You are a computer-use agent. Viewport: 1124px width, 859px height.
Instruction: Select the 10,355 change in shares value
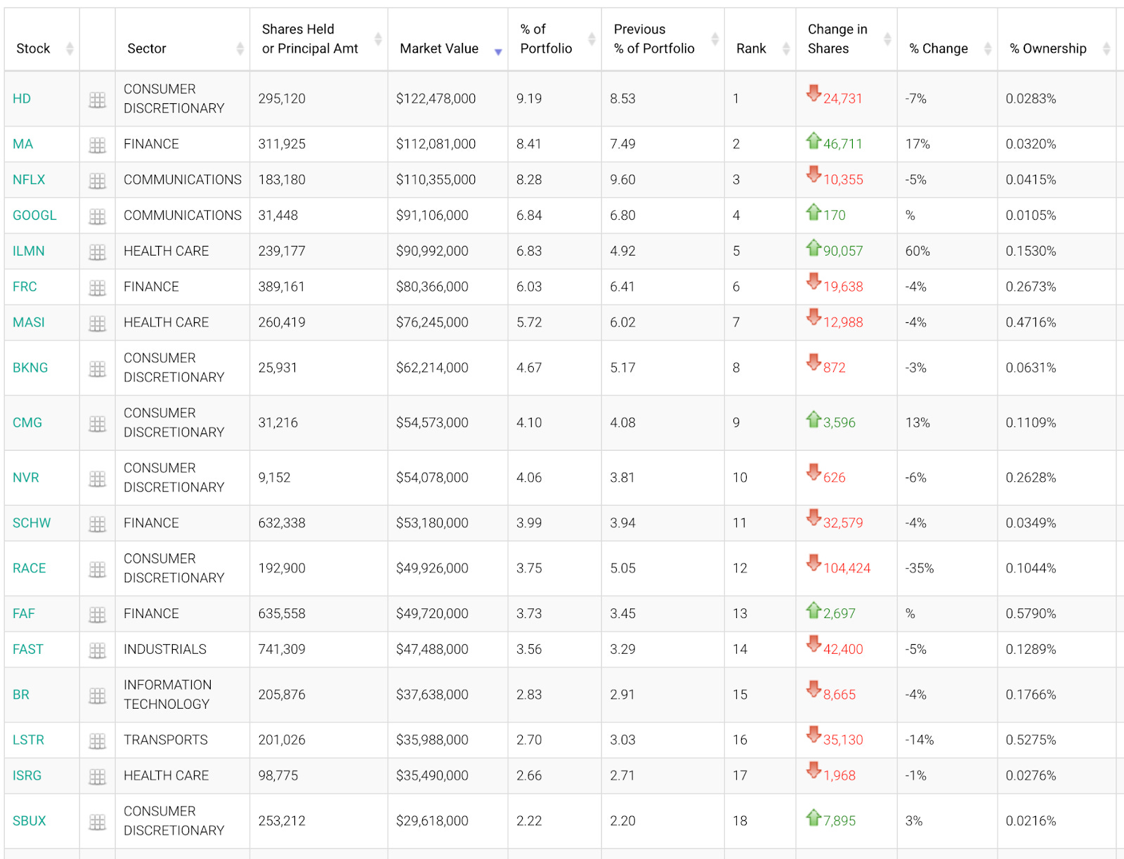[843, 180]
